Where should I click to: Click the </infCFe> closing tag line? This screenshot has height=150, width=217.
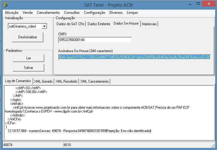point(15,119)
